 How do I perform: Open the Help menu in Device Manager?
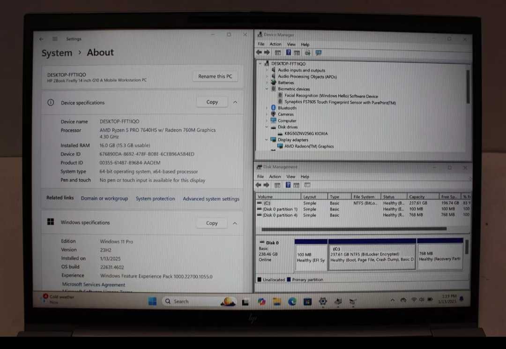pyautogui.click(x=305, y=45)
